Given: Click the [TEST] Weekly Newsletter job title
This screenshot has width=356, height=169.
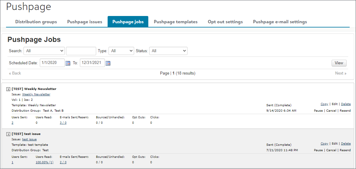Looking at the screenshot, I should click(34, 89).
